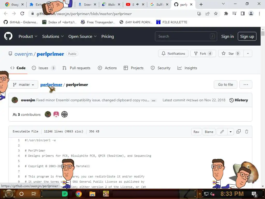Expand the Solutions menu
This screenshot has height=199, width=265.
(53, 36)
